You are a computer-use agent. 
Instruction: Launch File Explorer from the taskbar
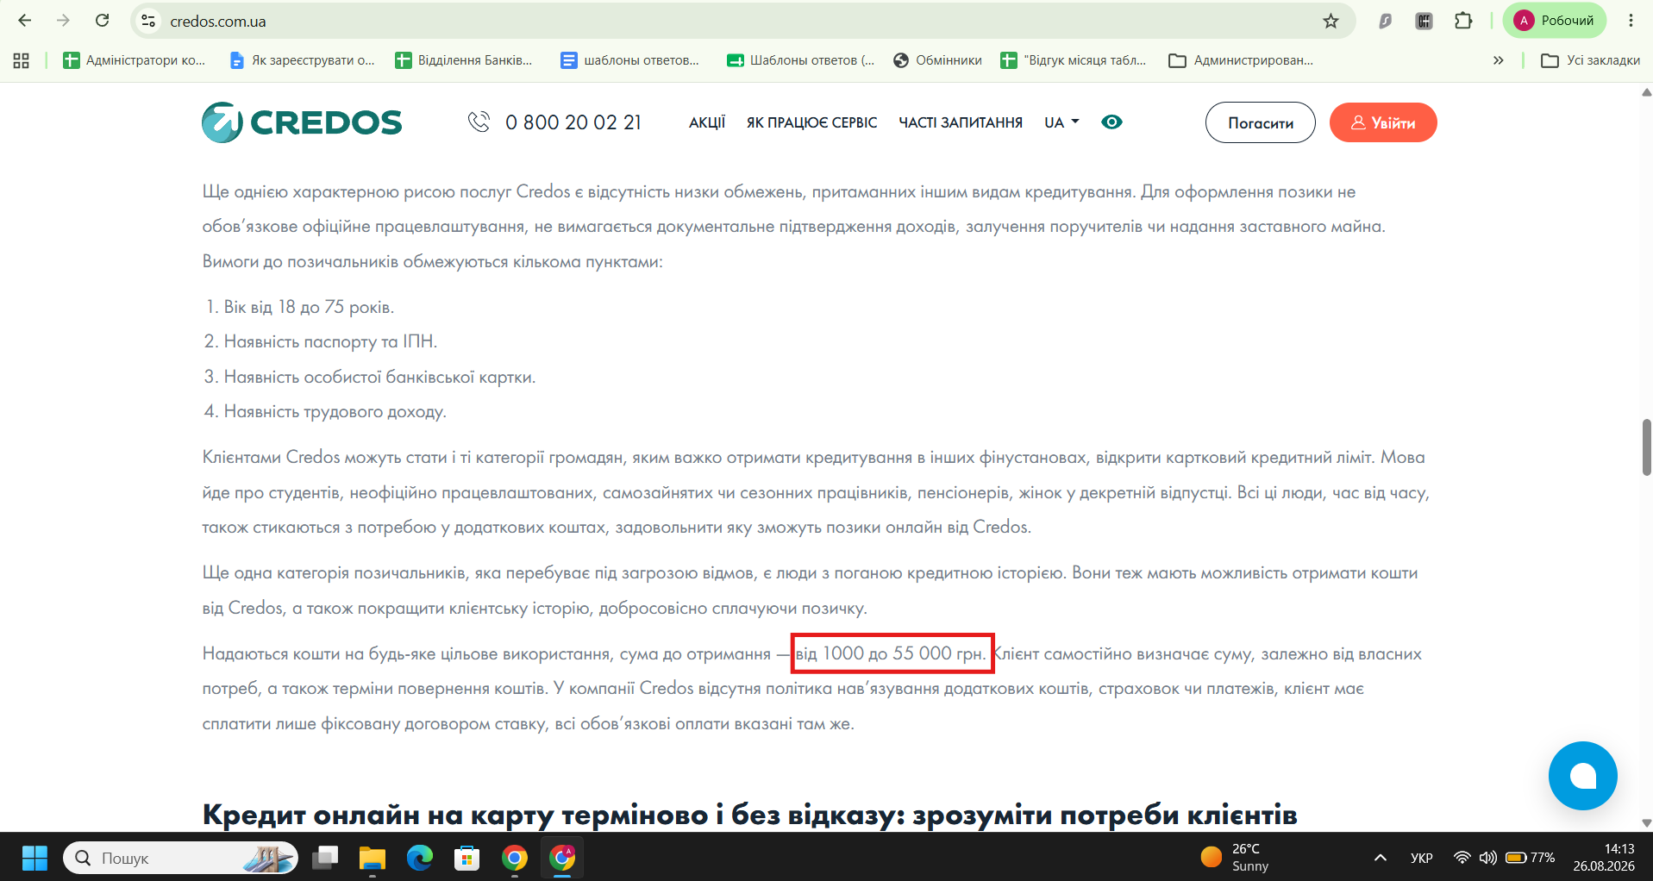(x=373, y=858)
